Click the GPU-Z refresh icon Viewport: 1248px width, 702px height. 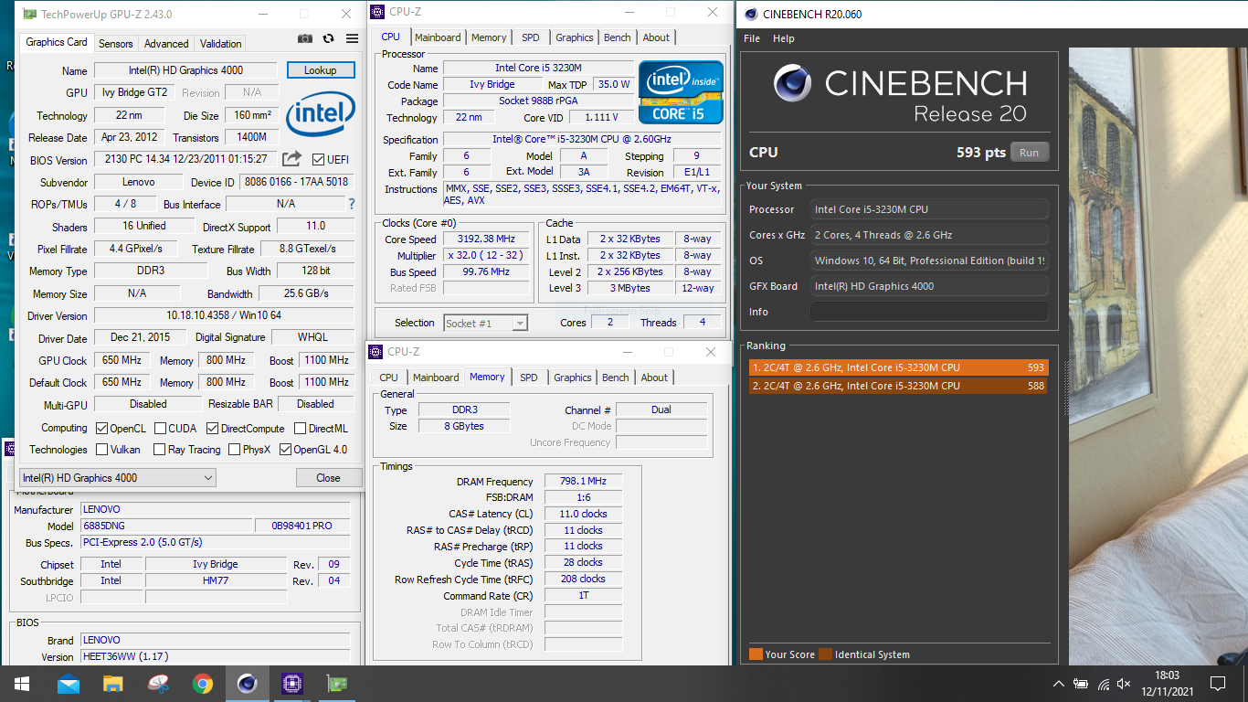329,39
